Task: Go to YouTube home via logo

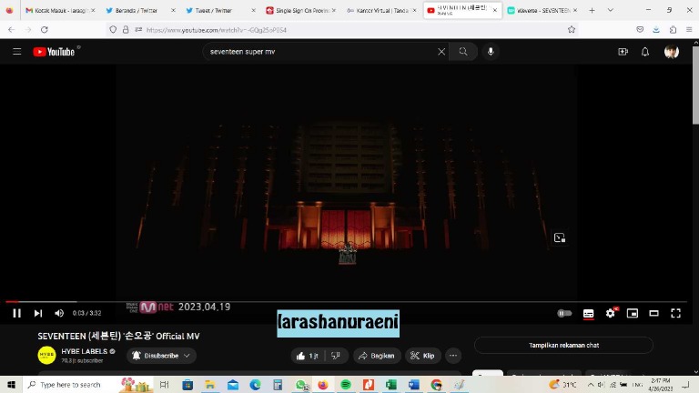Action: [x=54, y=52]
